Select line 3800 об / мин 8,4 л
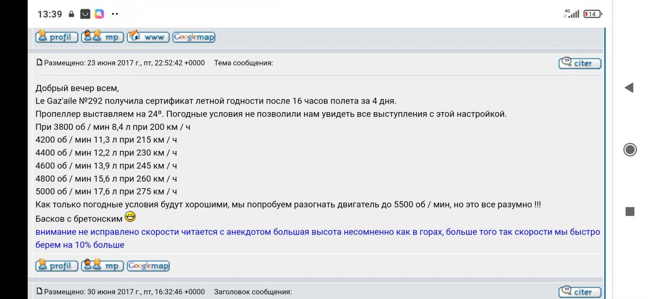 (x=113, y=127)
